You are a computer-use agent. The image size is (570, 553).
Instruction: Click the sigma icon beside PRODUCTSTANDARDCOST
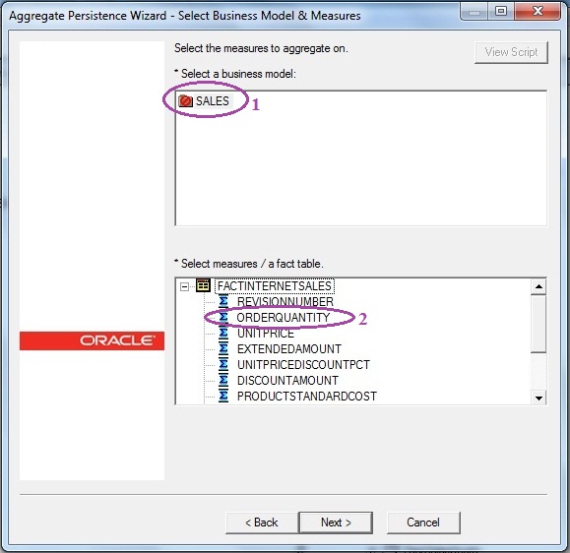(223, 396)
